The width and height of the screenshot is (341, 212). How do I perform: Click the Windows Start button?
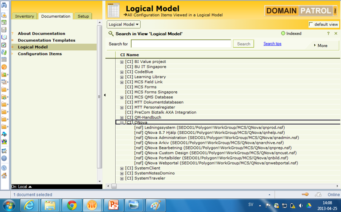pos(9,205)
